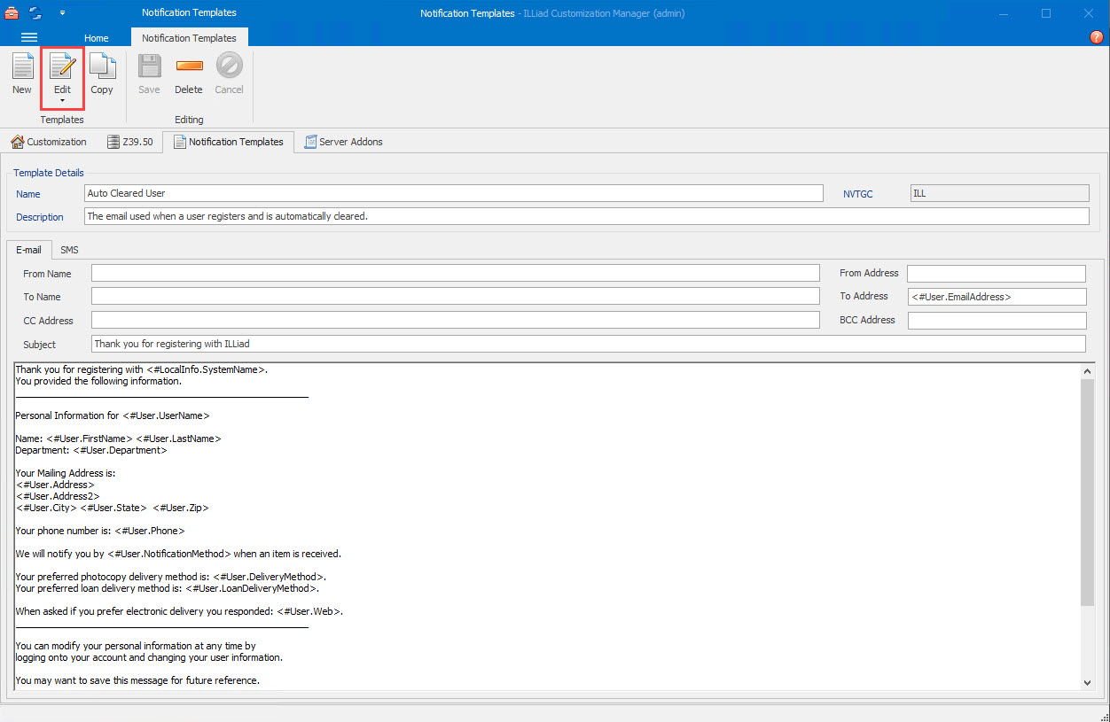
Task: Open the red help question mark icon
Action: pos(1096,37)
